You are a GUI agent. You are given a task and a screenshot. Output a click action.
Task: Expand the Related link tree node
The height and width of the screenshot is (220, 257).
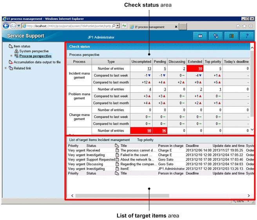[x=5, y=68]
